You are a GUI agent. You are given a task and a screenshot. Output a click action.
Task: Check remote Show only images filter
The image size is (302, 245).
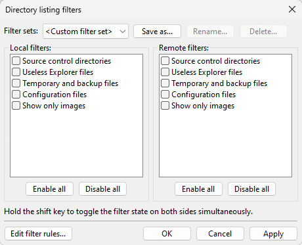(x=165, y=106)
